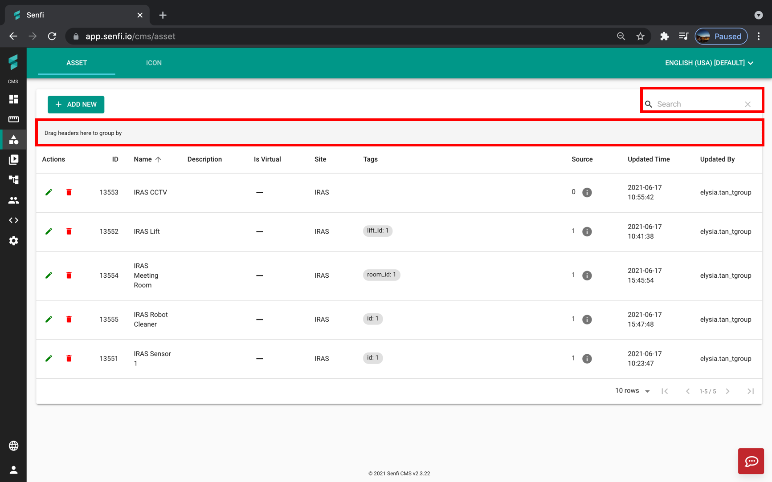Click in the Search input field
The image size is (772, 482).
[698, 104]
